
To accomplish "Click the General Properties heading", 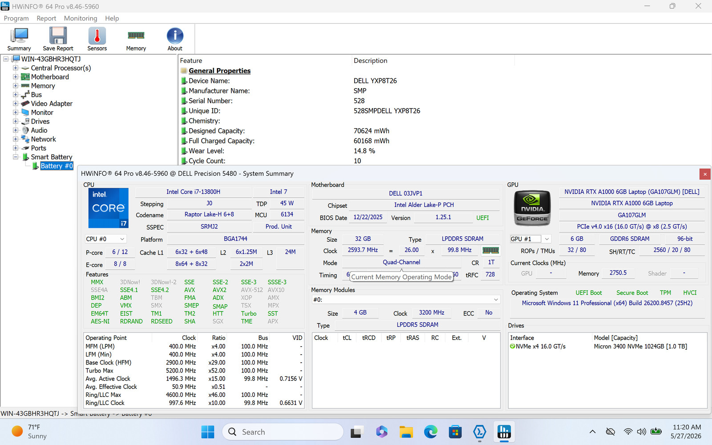I will pyautogui.click(x=219, y=71).
